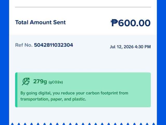Tap the green leaf carbon footprint icon
The height and width of the screenshot is (125, 166).
pyautogui.click(x=26, y=82)
